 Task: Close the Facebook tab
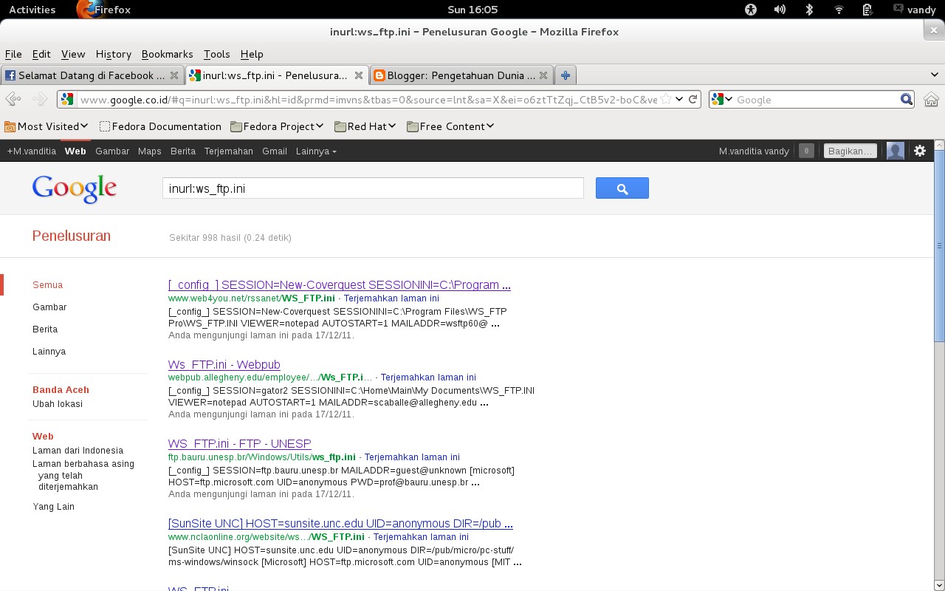click(174, 75)
